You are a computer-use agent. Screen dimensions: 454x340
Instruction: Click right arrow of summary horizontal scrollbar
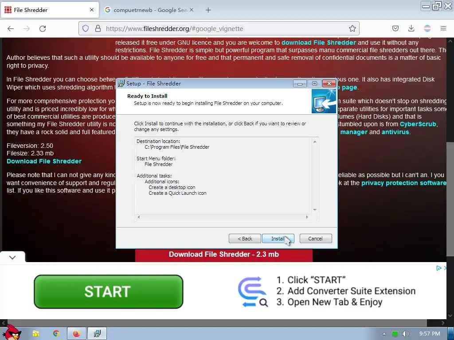click(307, 217)
